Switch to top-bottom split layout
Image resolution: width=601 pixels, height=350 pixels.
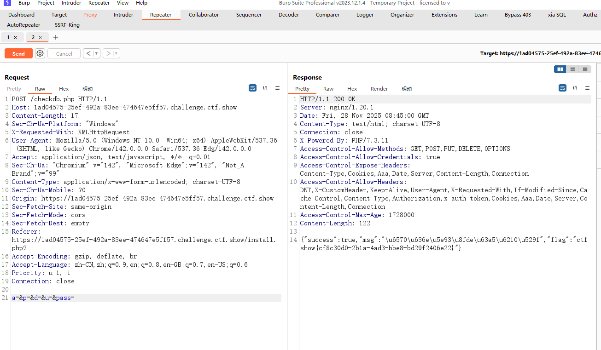pyautogui.click(x=572, y=69)
